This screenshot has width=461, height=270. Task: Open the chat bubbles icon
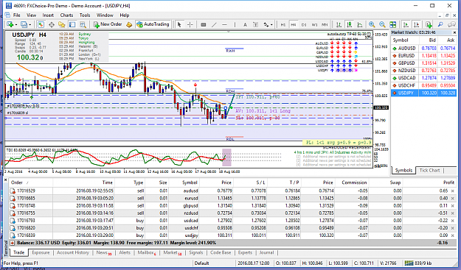[451, 24]
